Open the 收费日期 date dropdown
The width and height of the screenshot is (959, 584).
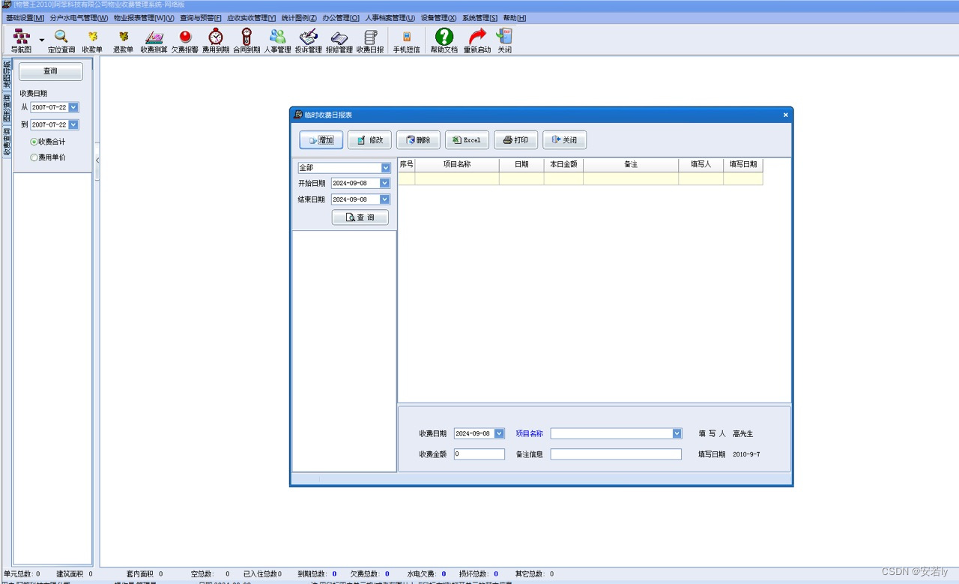[500, 433]
